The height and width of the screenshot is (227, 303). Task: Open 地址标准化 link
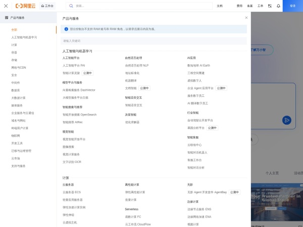pyautogui.click(x=132, y=73)
